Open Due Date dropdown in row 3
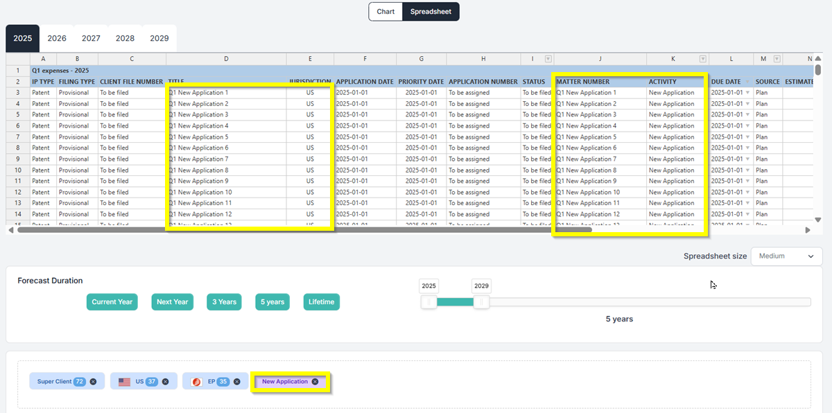Viewport: 832px width, 413px height. point(747,93)
